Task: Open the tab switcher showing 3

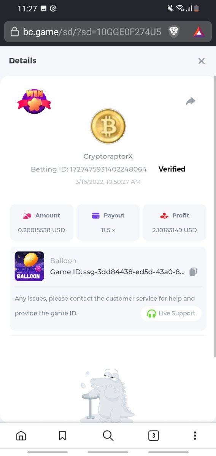Action: coord(153,435)
